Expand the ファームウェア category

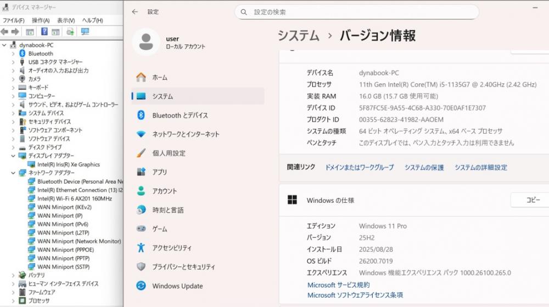[13, 292]
